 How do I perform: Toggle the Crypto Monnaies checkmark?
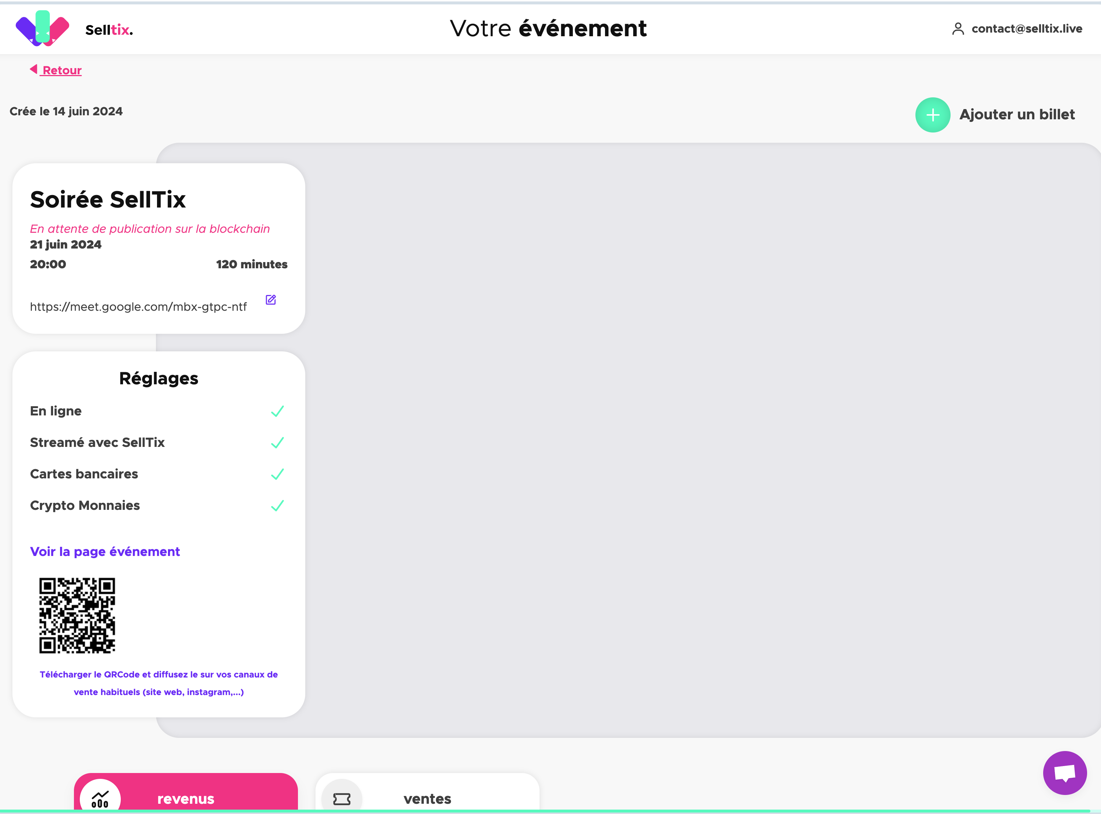(277, 505)
